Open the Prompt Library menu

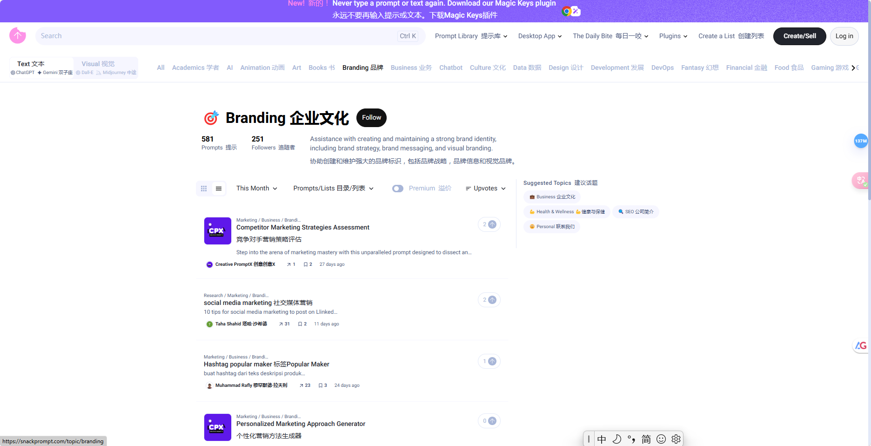click(x=471, y=36)
